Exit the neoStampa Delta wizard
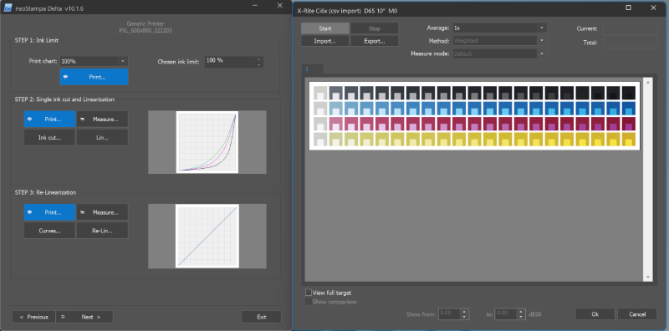Image resolution: width=669 pixels, height=331 pixels. (262, 317)
